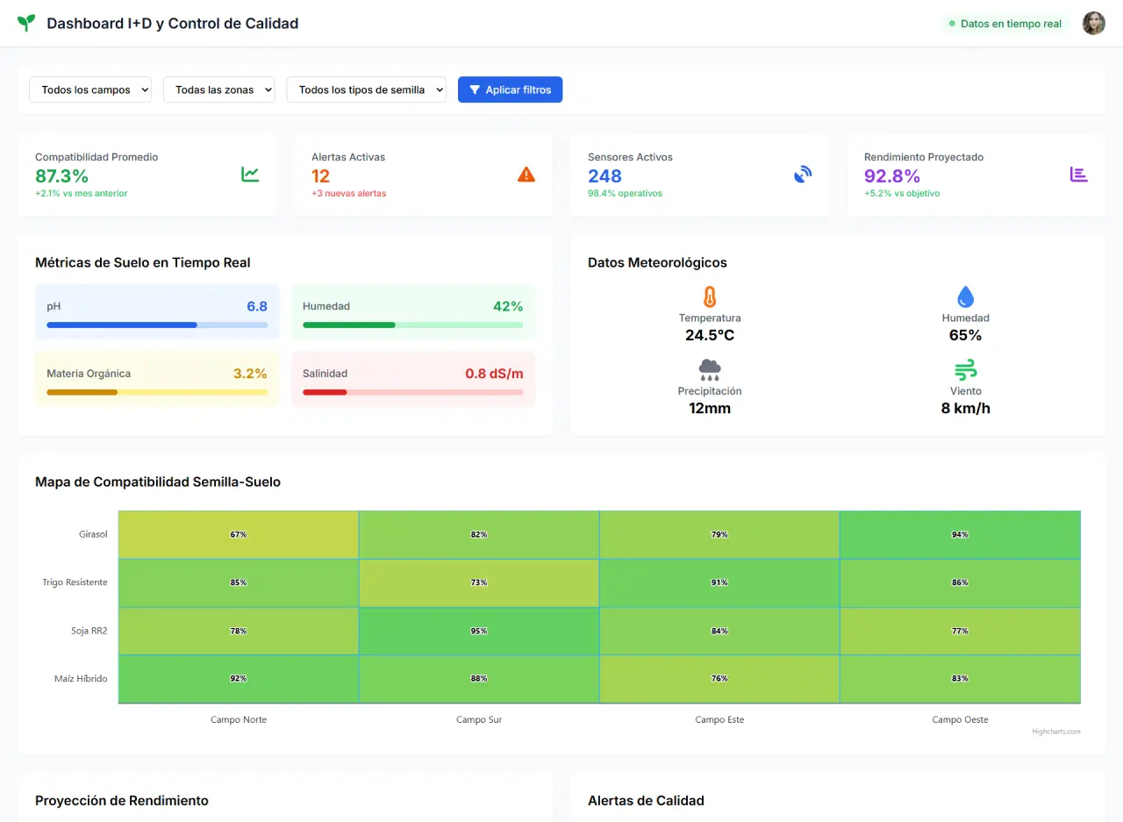This screenshot has height=822, width=1123.
Task: Click the Campo Norte axis label
Action: point(239,719)
